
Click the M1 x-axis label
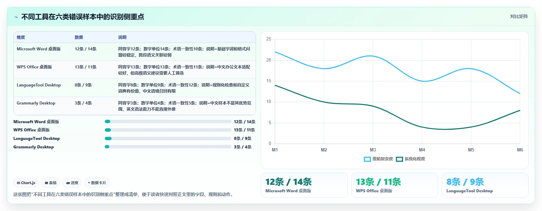[275, 150]
